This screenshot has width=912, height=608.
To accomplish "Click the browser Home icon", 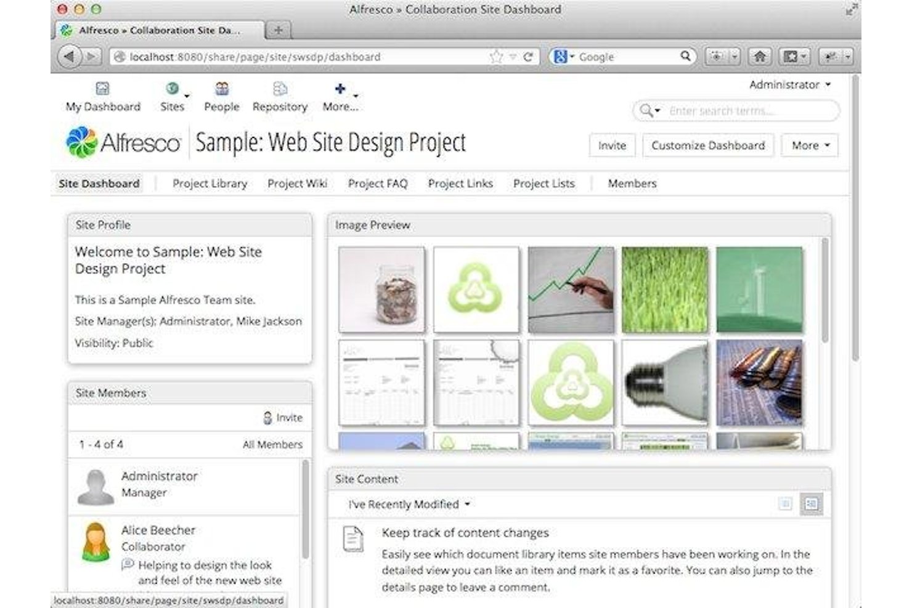I will pyautogui.click(x=760, y=57).
